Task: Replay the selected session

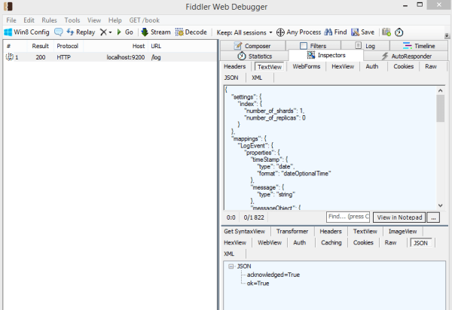Action: pyautogui.click(x=81, y=32)
